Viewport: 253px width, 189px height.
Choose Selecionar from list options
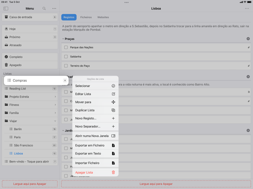click(x=95, y=86)
